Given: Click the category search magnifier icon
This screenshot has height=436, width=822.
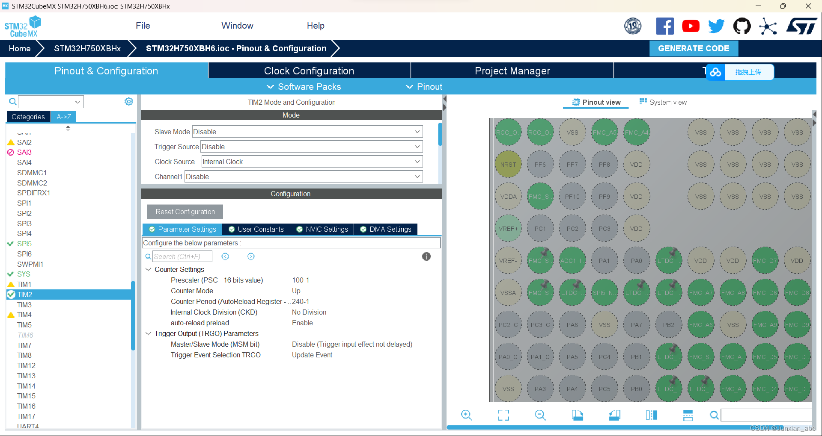Looking at the screenshot, I should (x=13, y=102).
